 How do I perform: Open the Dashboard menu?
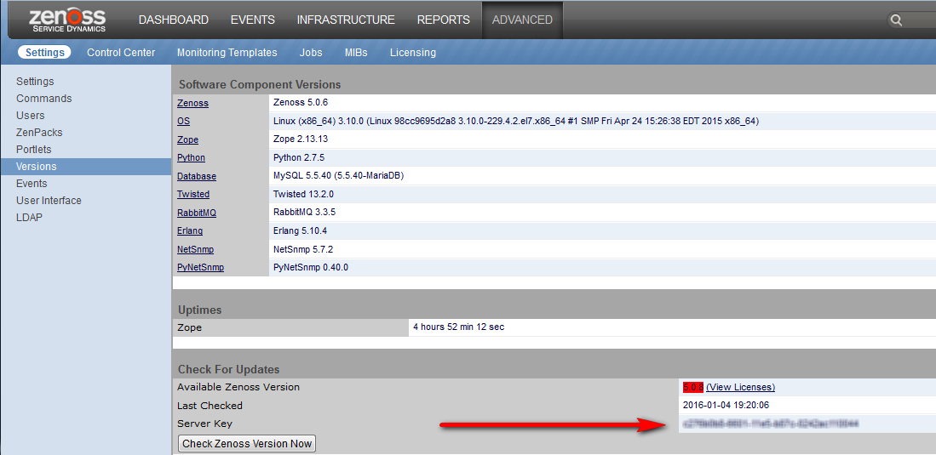tap(173, 20)
